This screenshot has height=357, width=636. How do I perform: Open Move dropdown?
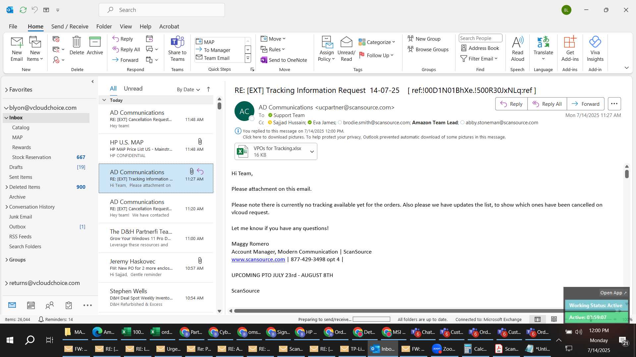pos(273,39)
